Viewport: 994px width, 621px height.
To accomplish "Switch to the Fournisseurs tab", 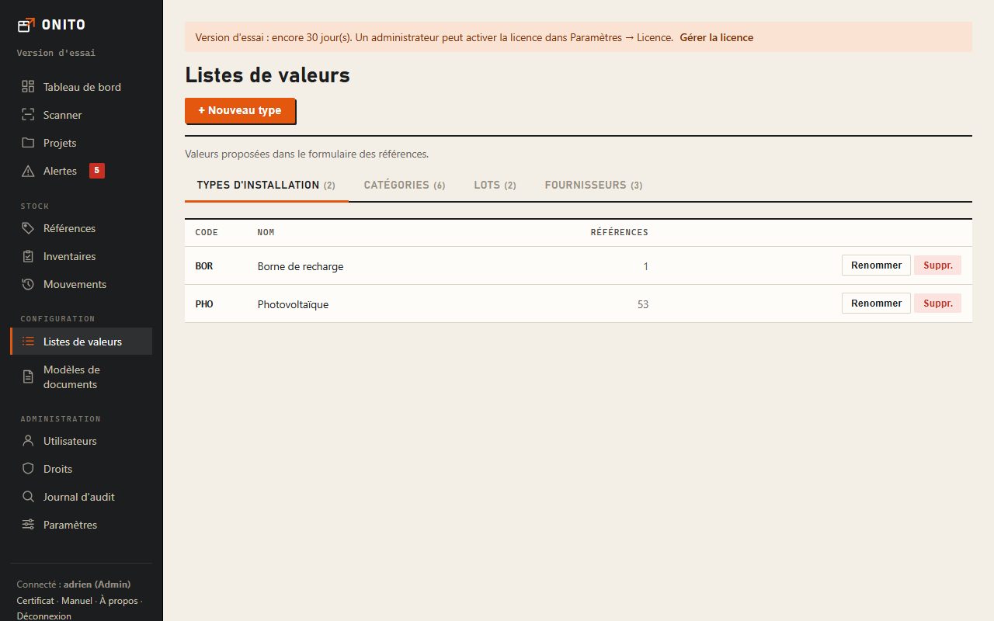I will 593,185.
